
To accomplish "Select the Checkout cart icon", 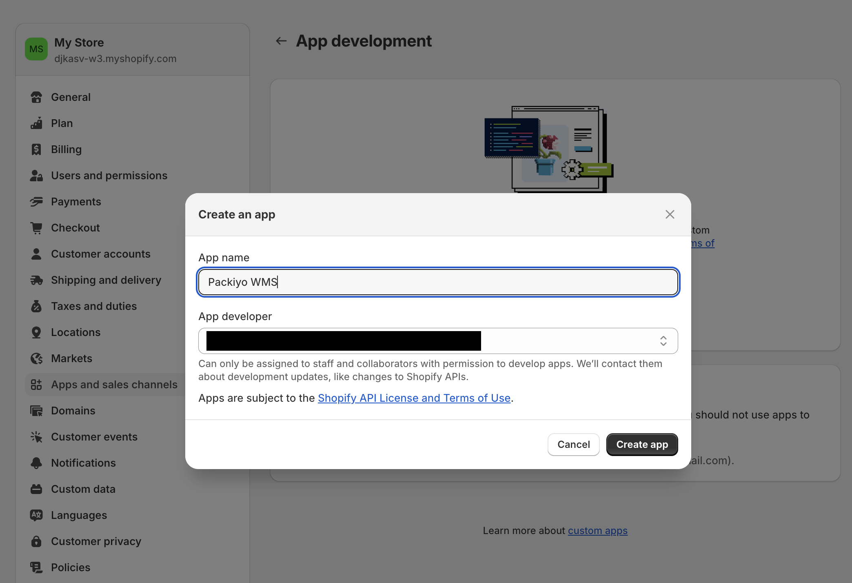I will (x=36, y=228).
